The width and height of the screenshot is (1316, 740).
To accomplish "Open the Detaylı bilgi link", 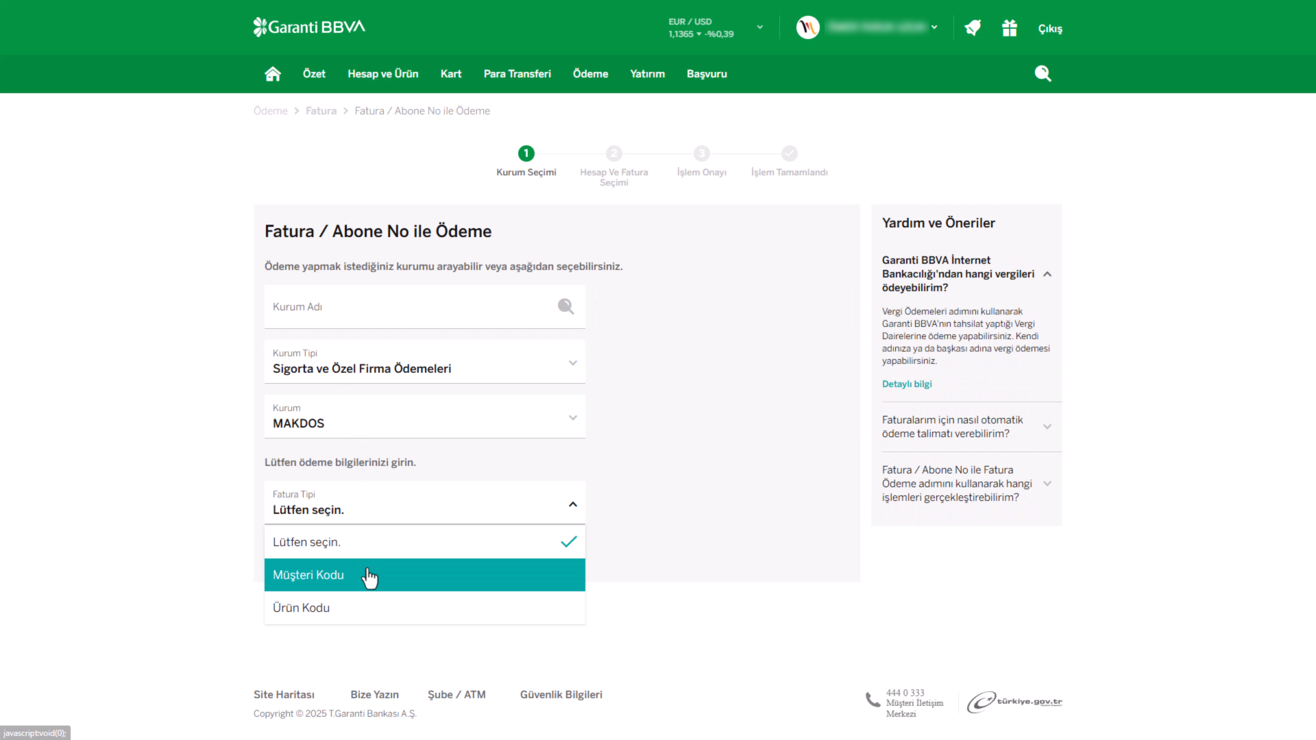I will coord(907,384).
